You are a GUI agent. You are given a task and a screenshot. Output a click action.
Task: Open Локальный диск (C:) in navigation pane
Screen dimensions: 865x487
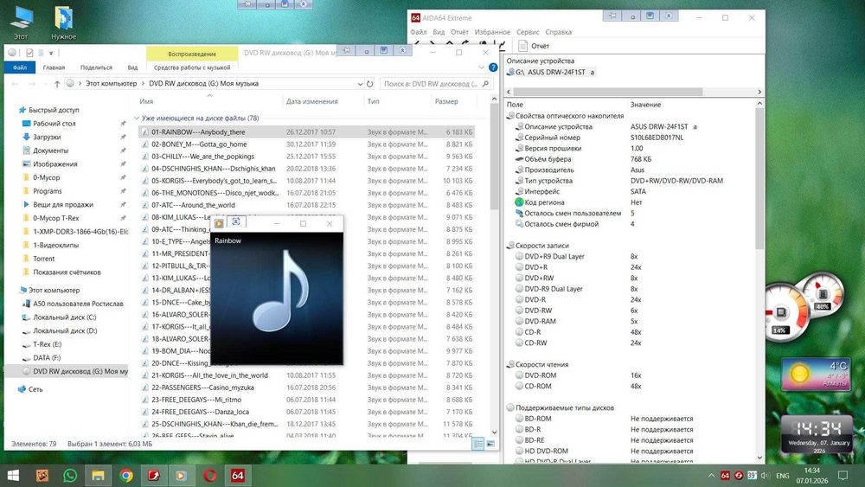point(65,317)
